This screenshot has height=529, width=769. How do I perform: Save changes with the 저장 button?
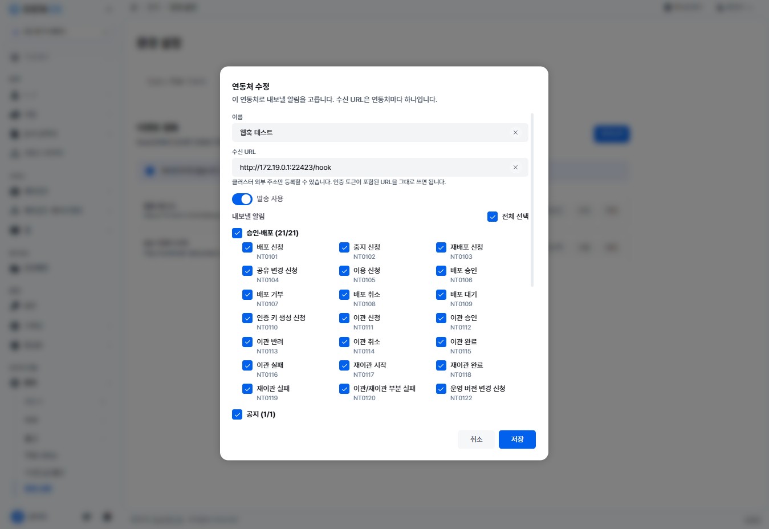(517, 440)
